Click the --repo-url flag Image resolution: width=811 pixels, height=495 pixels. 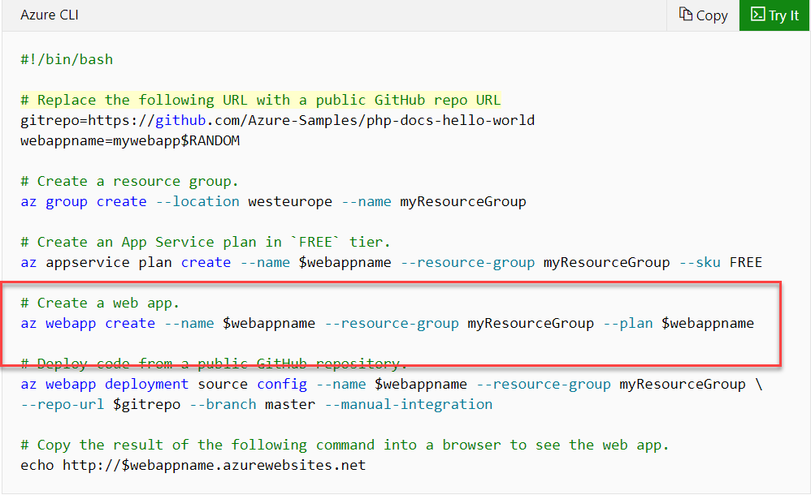pyautogui.click(x=62, y=405)
